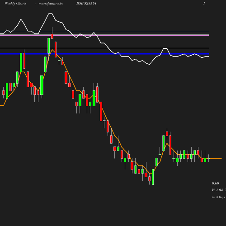Image resolution: width=226 pixels, height=226 pixels.
Task: Click the 0.60 price value label
Action: coord(216,183)
